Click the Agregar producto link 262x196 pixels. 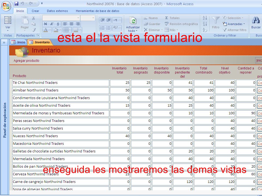26,61
